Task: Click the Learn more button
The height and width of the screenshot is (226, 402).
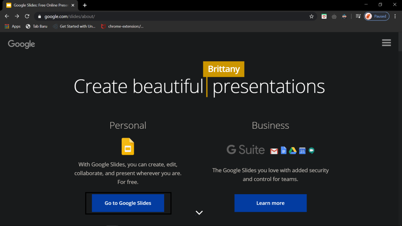Action: click(270, 203)
